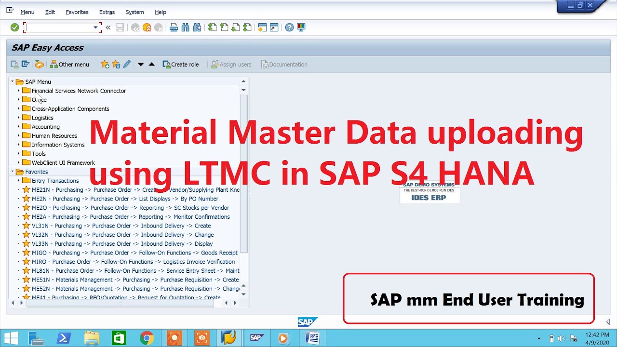The width and height of the screenshot is (617, 347).
Task: Open the transaction command field dropdown
Action: pos(95,27)
